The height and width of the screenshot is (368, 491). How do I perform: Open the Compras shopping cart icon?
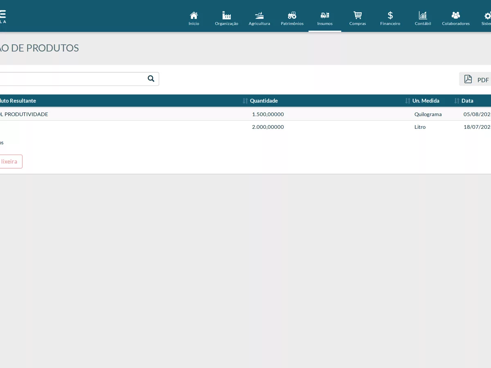click(358, 16)
